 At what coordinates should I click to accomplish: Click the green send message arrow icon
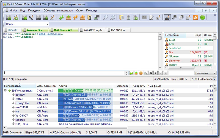(131, 73)
